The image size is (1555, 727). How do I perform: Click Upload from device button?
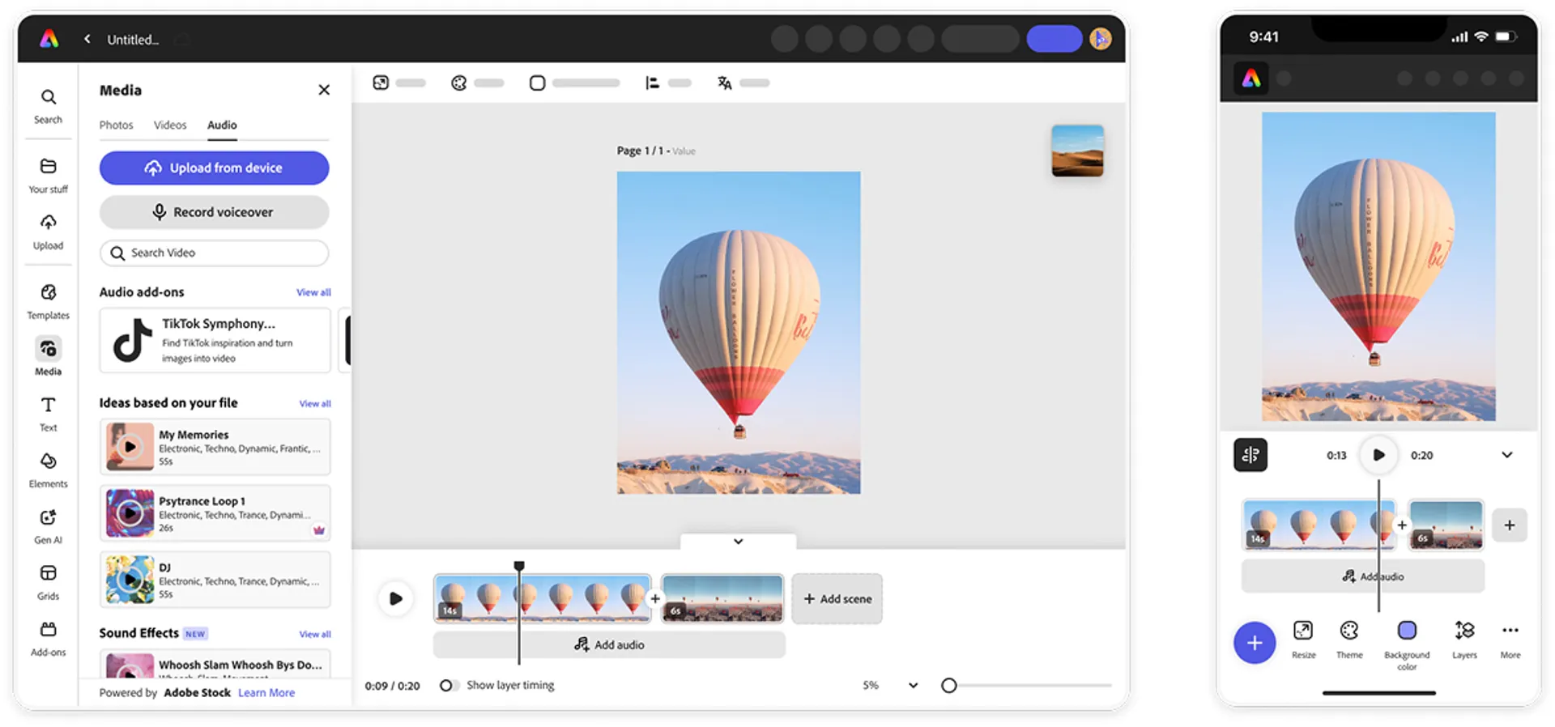click(214, 168)
